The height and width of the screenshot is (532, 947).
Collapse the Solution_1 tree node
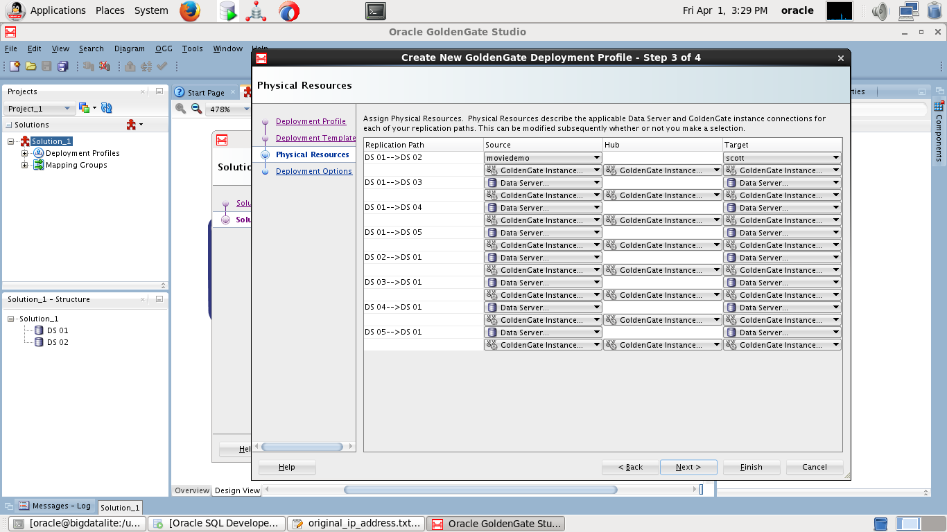[11, 141]
